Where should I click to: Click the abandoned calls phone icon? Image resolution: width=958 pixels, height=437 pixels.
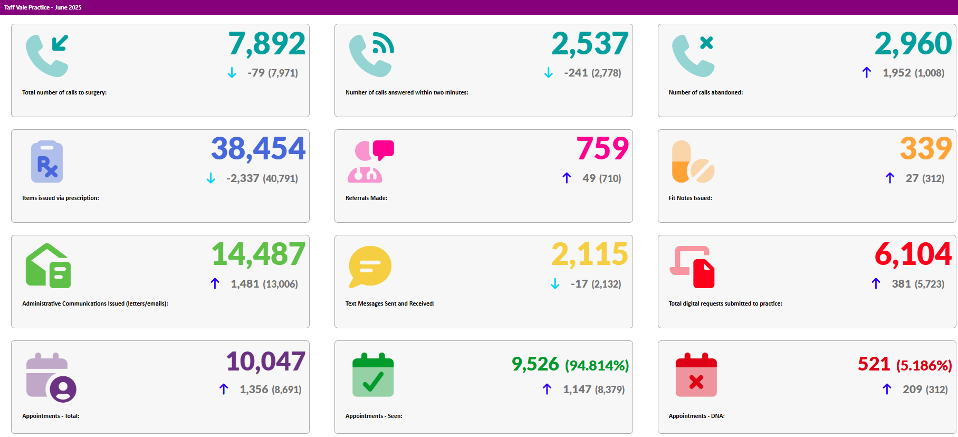pos(693,56)
